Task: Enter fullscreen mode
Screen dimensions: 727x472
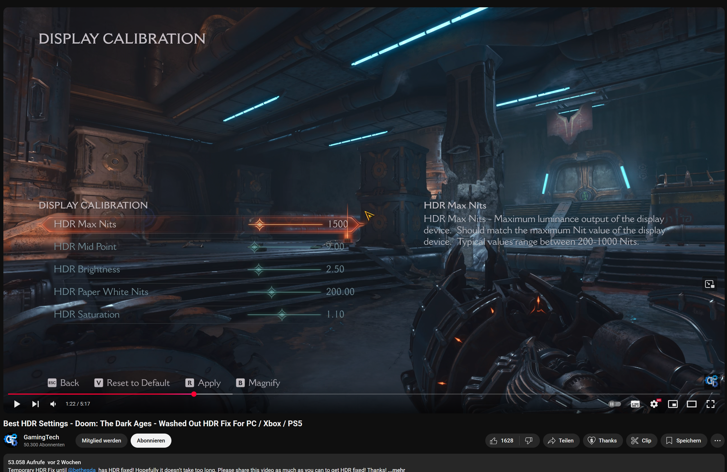Action: tap(710, 404)
